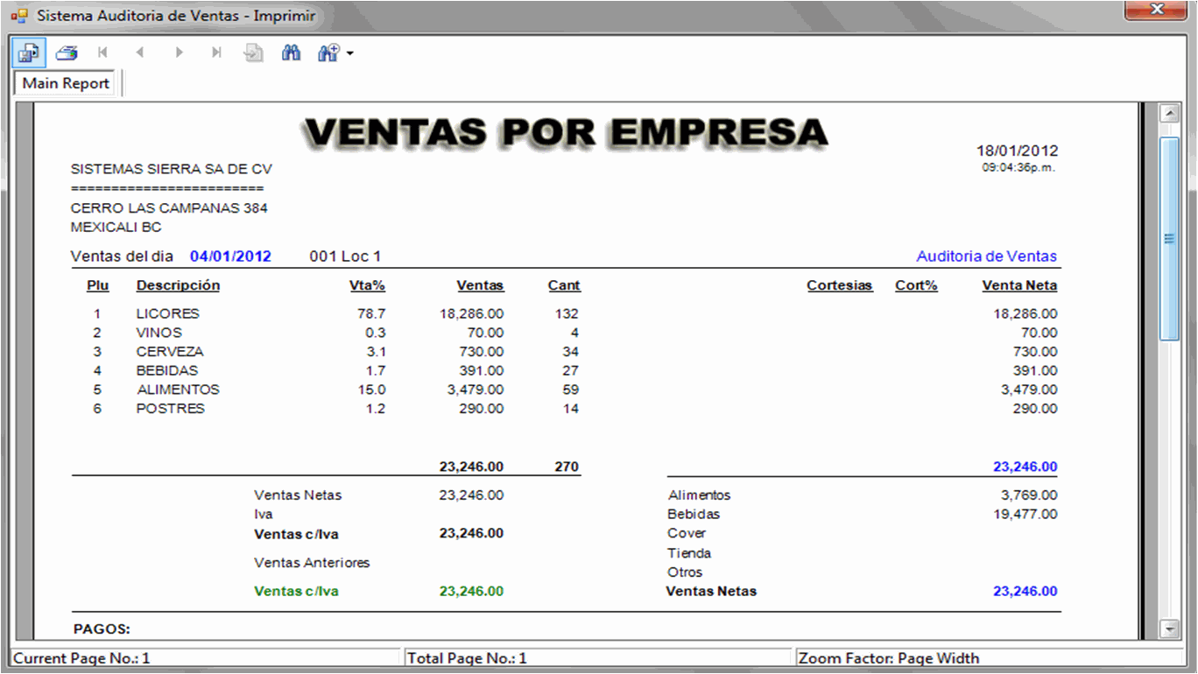Expand the zoom level dropdown arrow
Screen dimensions: 1198x674
coord(350,54)
